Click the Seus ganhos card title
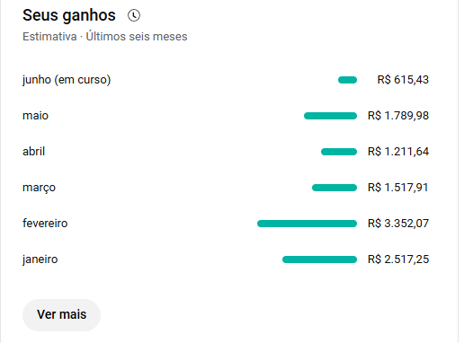The width and height of the screenshot is (464, 343). (x=69, y=15)
